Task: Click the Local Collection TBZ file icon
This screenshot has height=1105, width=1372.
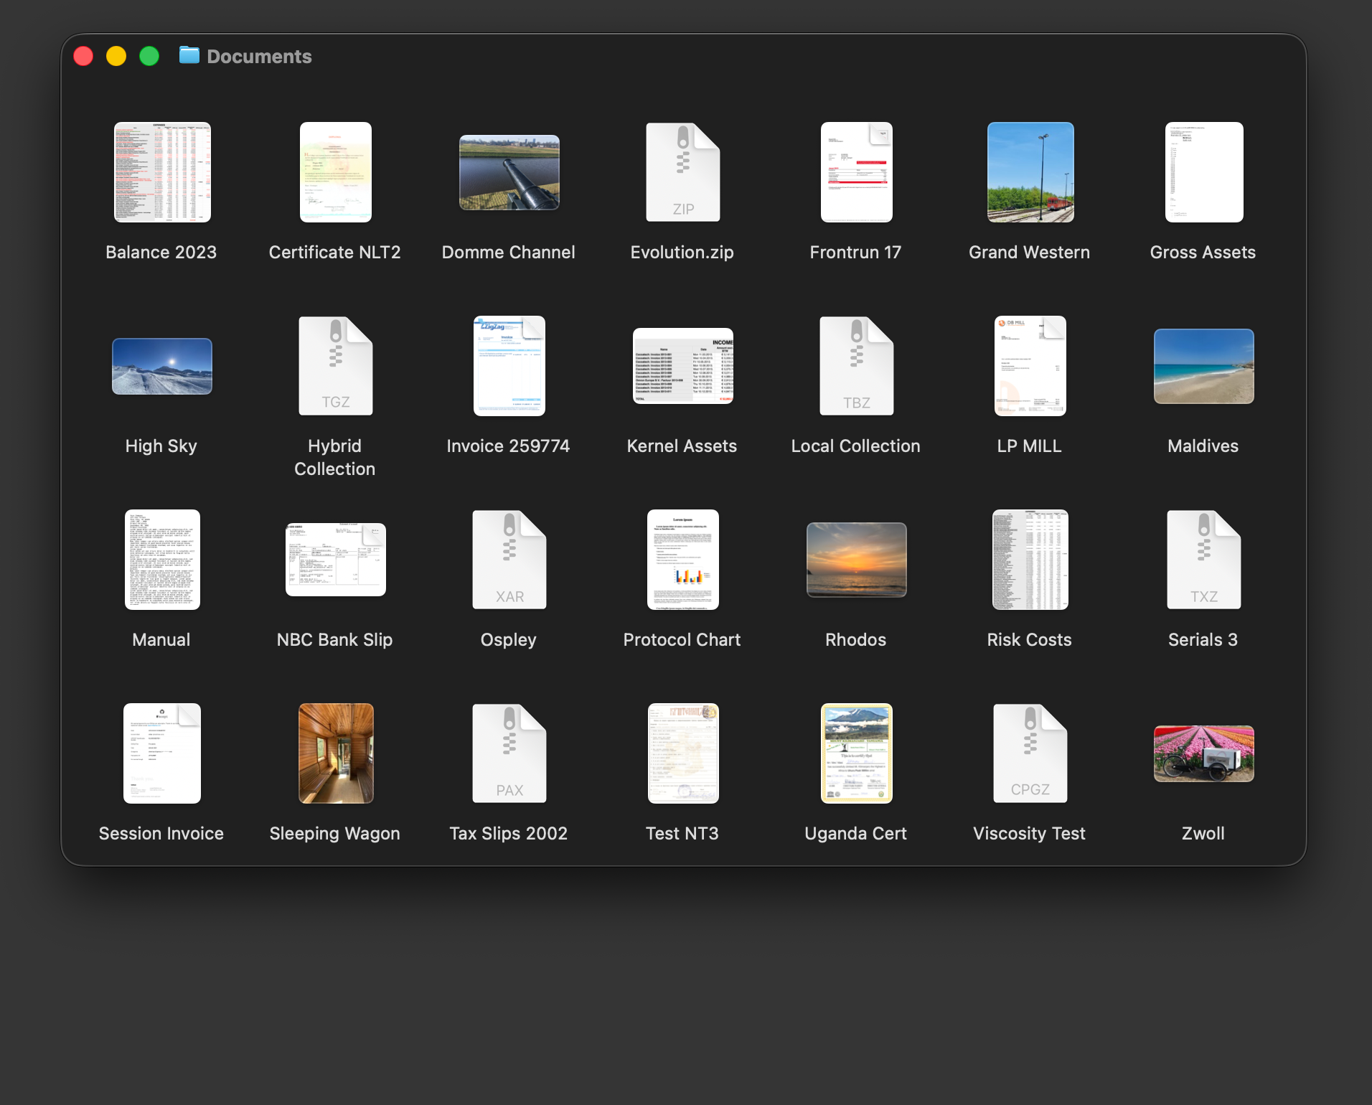Action: [856, 366]
